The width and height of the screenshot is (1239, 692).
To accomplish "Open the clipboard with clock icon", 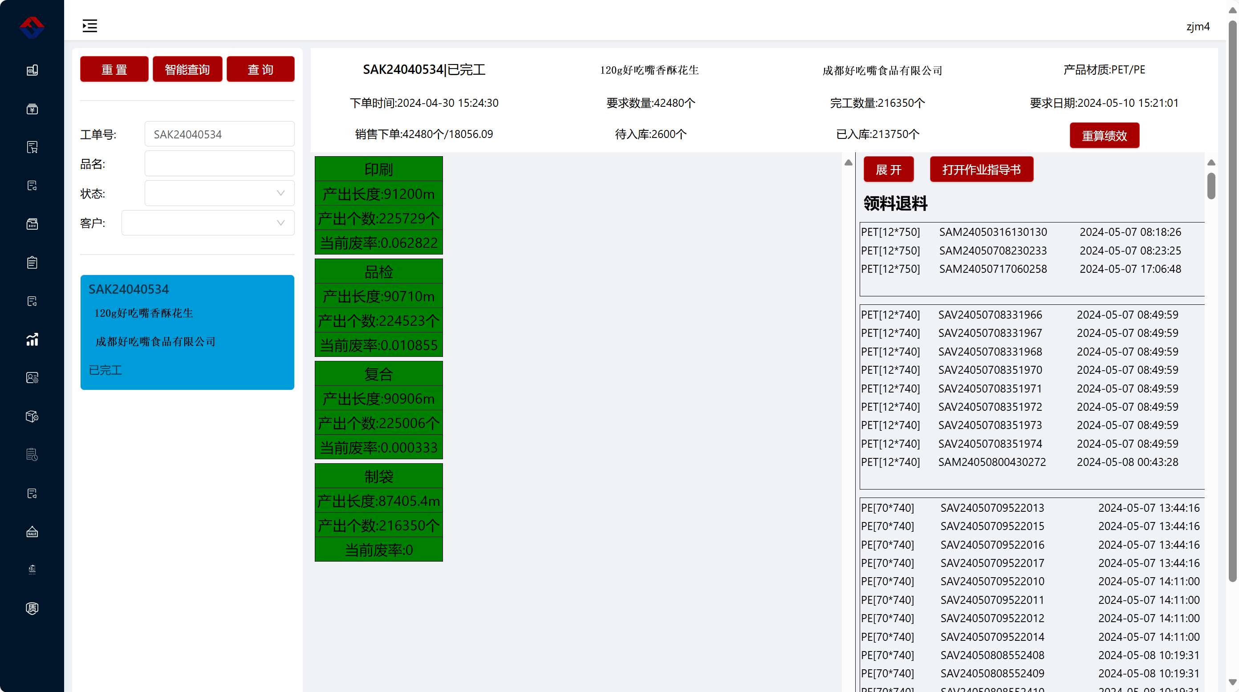I will point(32,455).
